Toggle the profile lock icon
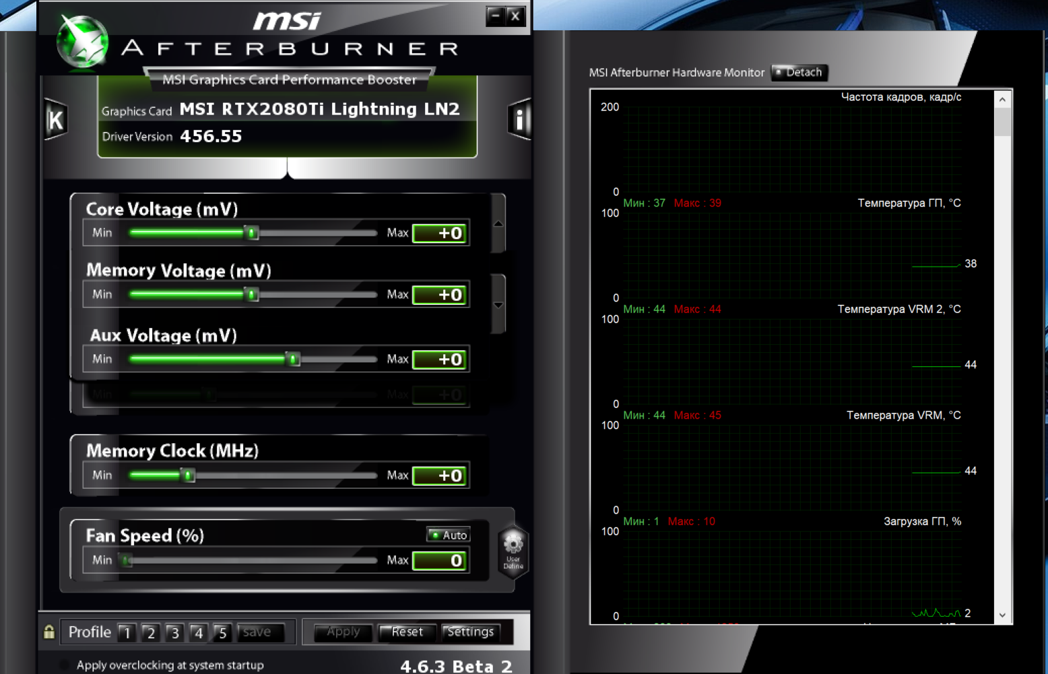Image resolution: width=1048 pixels, height=674 pixels. 49,632
